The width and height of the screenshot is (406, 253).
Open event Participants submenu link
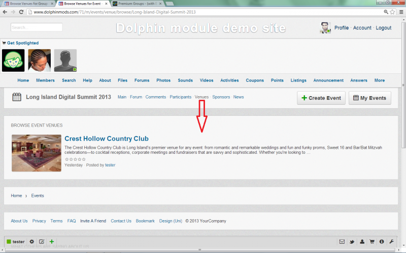tap(181, 97)
